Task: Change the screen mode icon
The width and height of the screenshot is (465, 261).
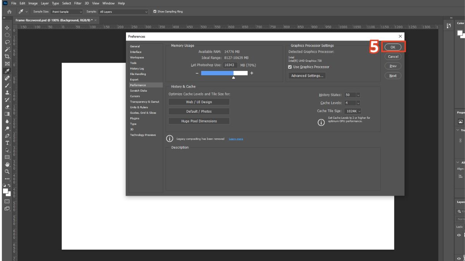Action: pos(7,209)
